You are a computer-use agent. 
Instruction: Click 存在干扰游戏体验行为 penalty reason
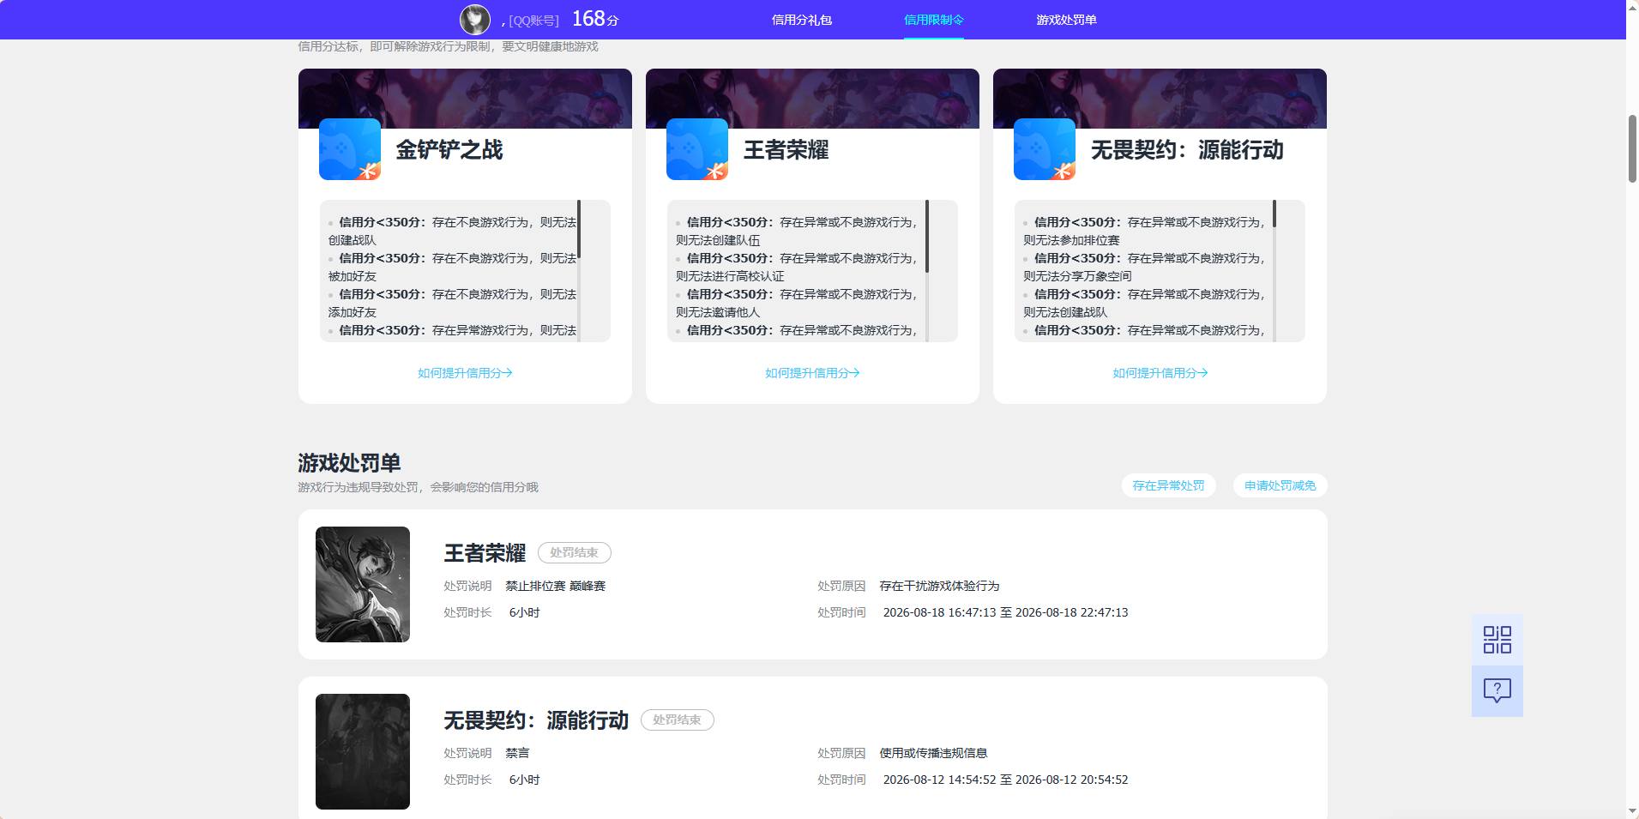[939, 586]
